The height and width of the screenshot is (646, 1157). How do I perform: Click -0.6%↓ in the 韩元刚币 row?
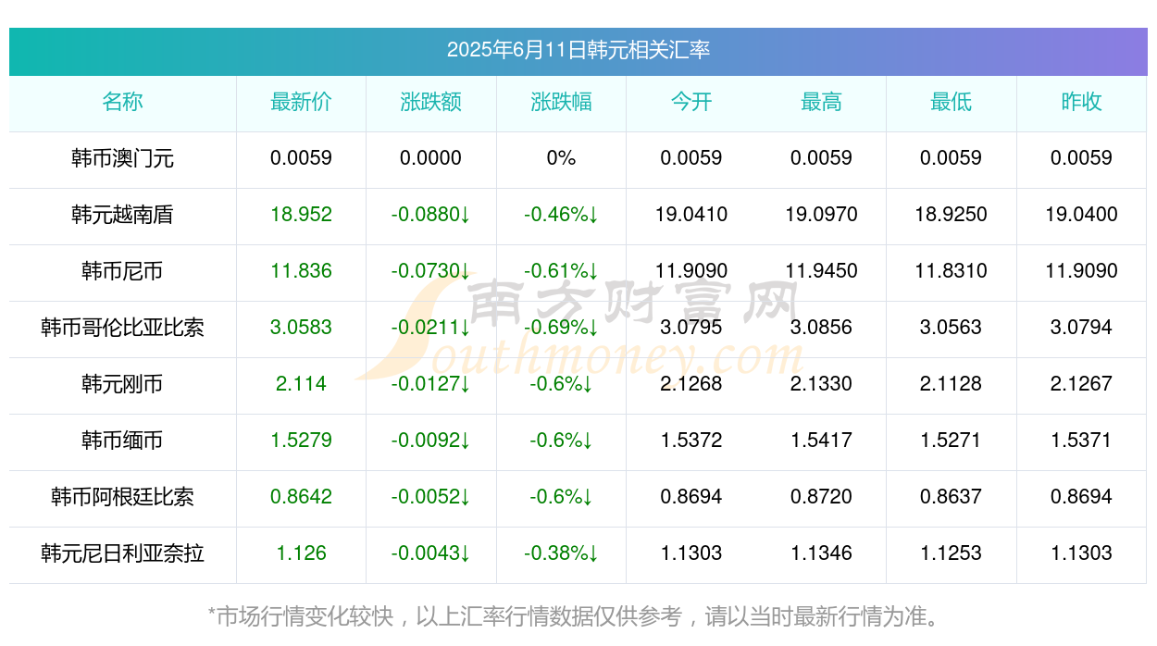561,384
